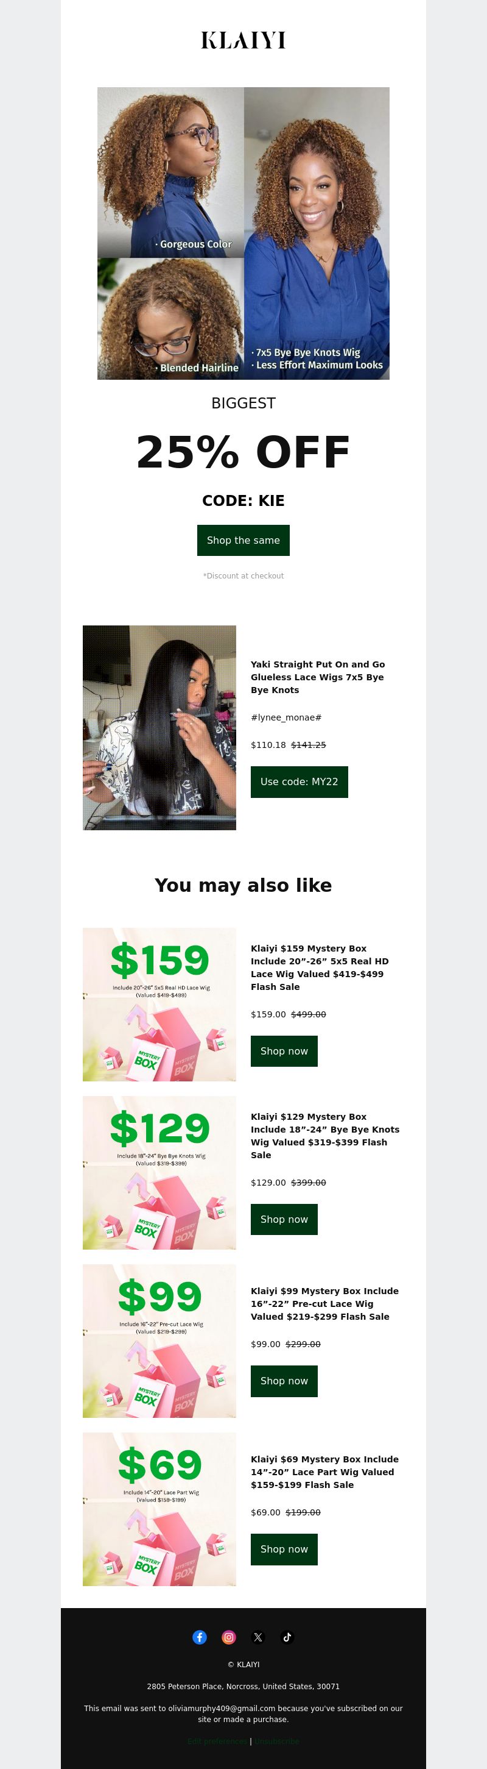Screen dimensions: 487x1769
Task: Open Klaiyi $129 Mystery Box title link
Action: click(325, 1136)
